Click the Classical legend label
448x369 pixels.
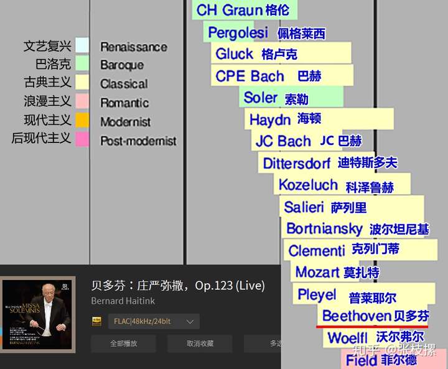click(124, 84)
